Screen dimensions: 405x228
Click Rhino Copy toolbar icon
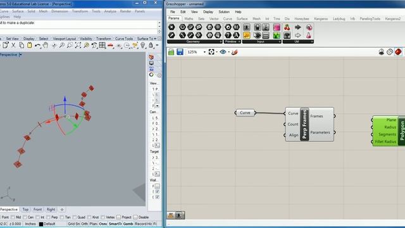coord(22,46)
